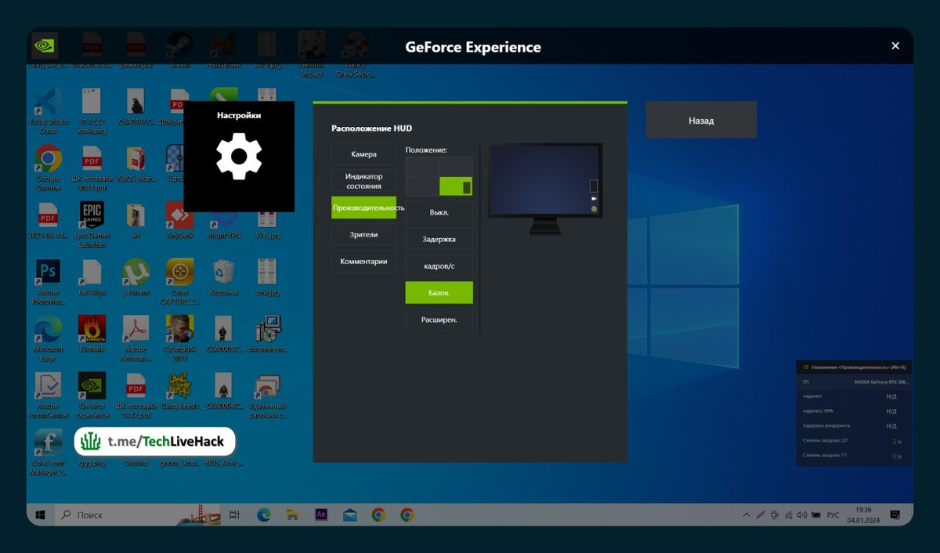Click the Наложение «Производительность» overlay header
940x553 pixels.
click(853, 367)
